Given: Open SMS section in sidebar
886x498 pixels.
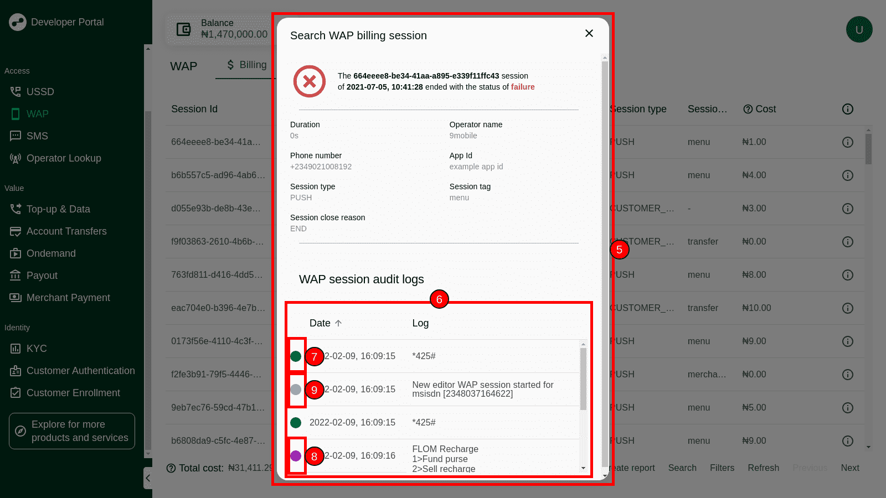Looking at the screenshot, I should pos(37,136).
